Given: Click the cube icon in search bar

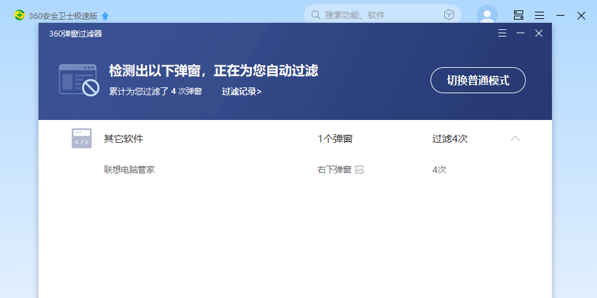Looking at the screenshot, I should coord(449,15).
